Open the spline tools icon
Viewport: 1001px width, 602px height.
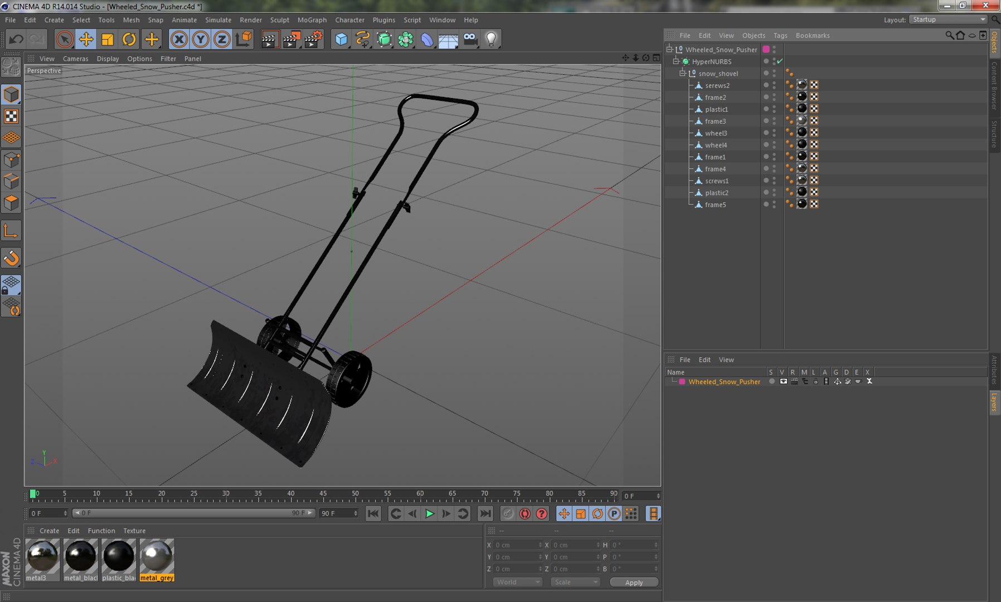(363, 39)
